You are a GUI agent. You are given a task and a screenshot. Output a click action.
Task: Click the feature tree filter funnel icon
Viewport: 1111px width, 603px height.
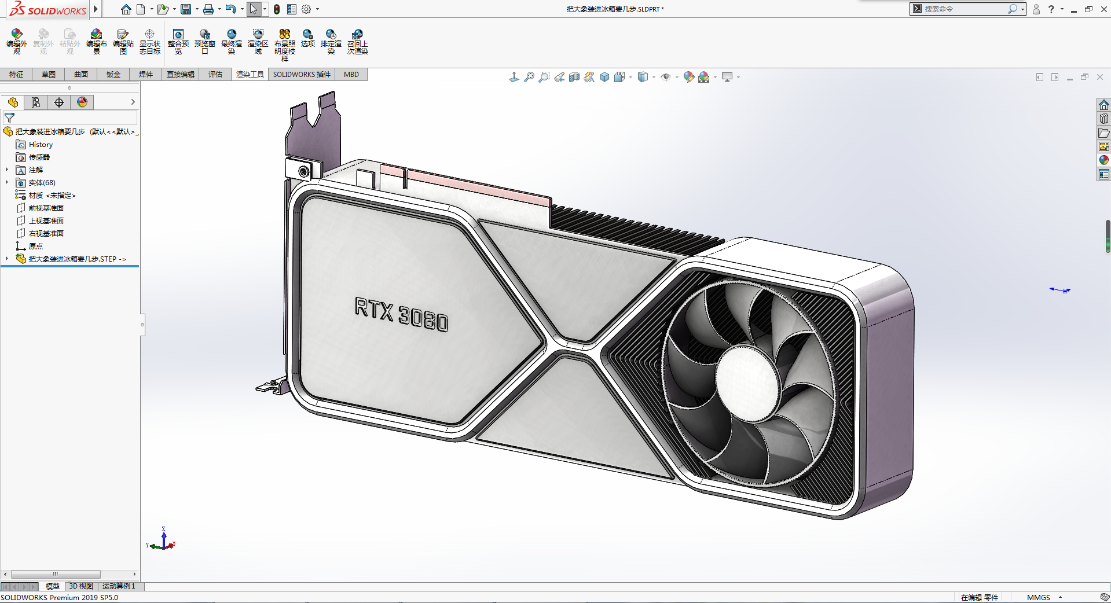point(9,118)
